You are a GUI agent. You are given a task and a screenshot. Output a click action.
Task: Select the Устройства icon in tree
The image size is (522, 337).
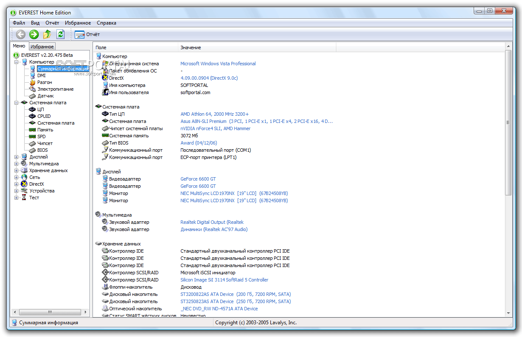pos(24,191)
